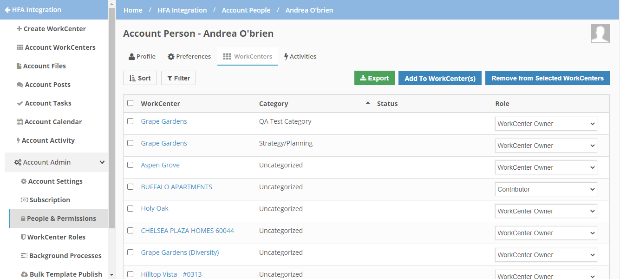Screen dimensions: 620x279
Task: Open Account Posts speech bubble icon
Action: [x=20, y=85]
